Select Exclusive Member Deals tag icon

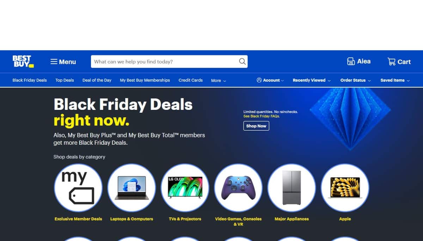78,188
